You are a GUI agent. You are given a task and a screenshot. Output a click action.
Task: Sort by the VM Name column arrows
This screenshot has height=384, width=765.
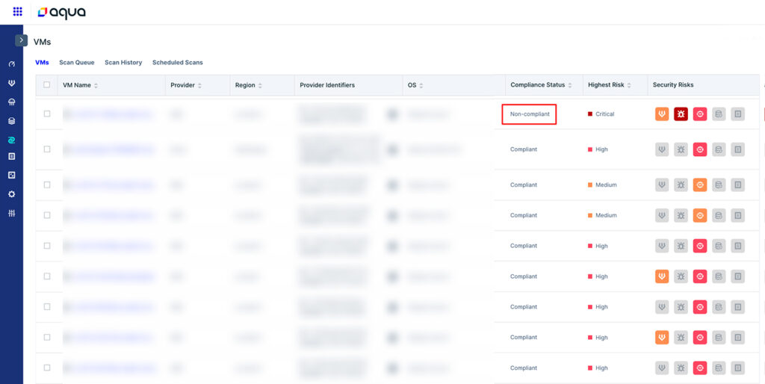96,85
